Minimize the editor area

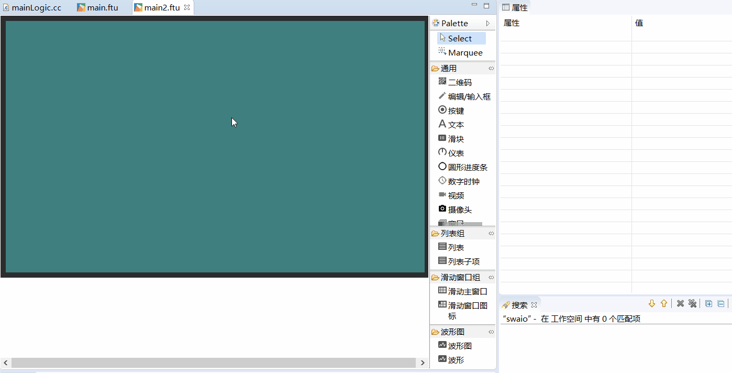pyautogui.click(x=474, y=5)
